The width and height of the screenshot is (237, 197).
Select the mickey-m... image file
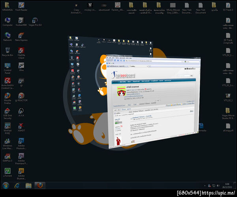click(90, 7)
